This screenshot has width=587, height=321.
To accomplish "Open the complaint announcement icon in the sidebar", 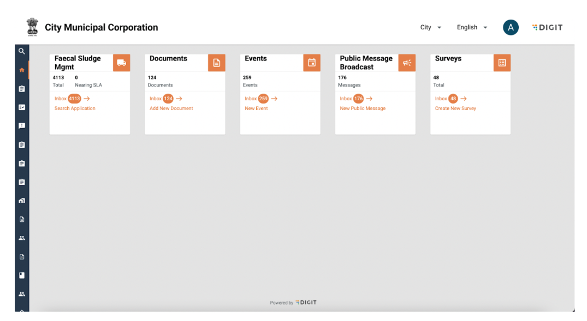I will (22, 126).
